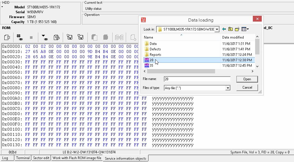Click the capacity value 1 TB
The image size is (294, 162).
click(x=42, y=22)
